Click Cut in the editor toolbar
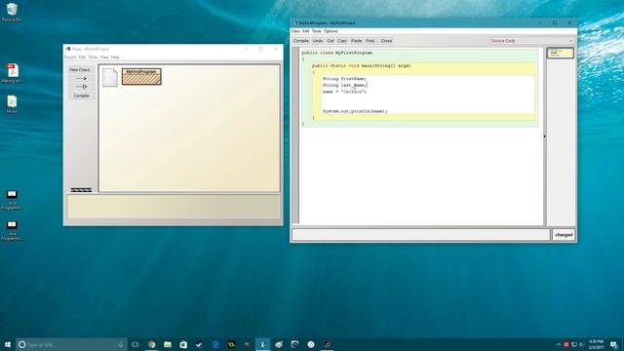The image size is (624, 351). [x=331, y=41]
